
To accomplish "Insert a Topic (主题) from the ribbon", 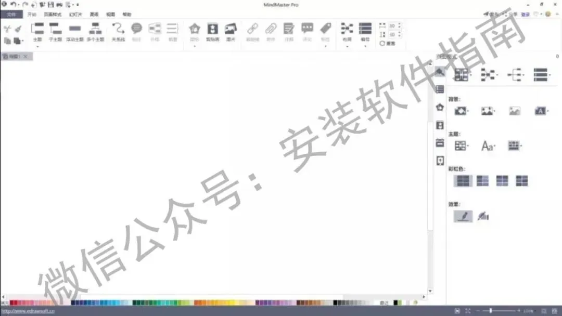I will (x=37, y=32).
